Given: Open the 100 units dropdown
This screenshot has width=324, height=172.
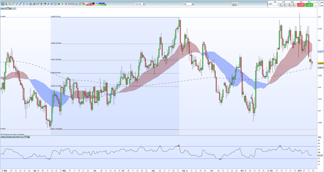Looking at the screenshot, I should tap(140, 4).
